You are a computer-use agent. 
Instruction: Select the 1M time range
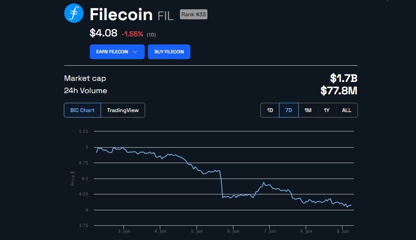point(308,110)
